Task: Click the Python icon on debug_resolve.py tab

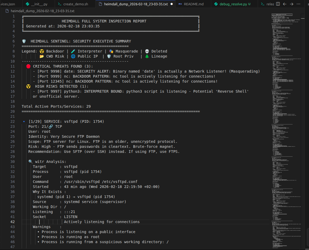Action: [x=216, y=4]
